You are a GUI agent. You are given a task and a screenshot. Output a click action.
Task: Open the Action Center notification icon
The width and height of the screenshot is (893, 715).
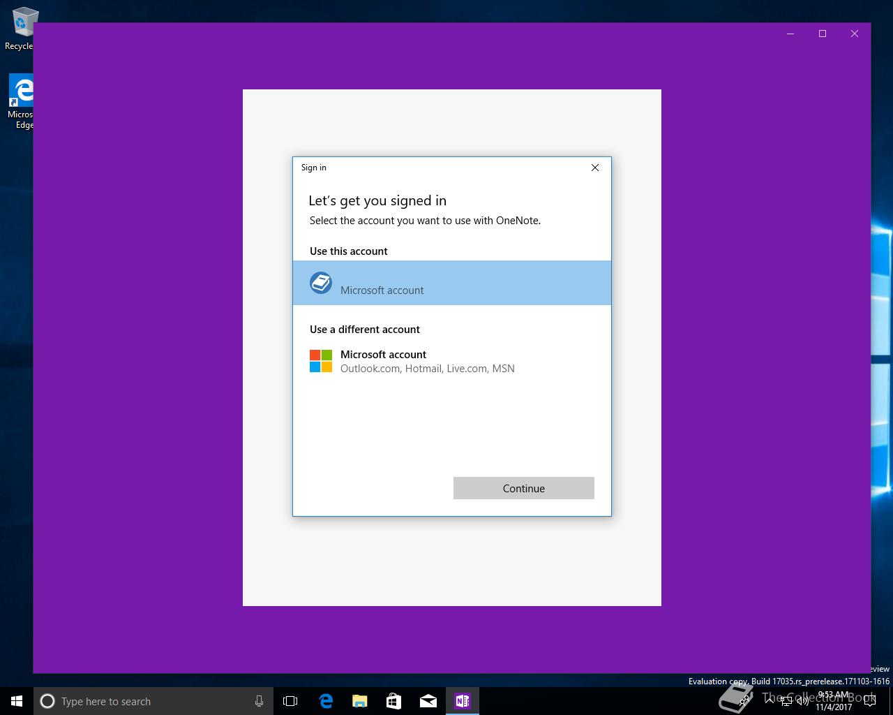tap(869, 701)
